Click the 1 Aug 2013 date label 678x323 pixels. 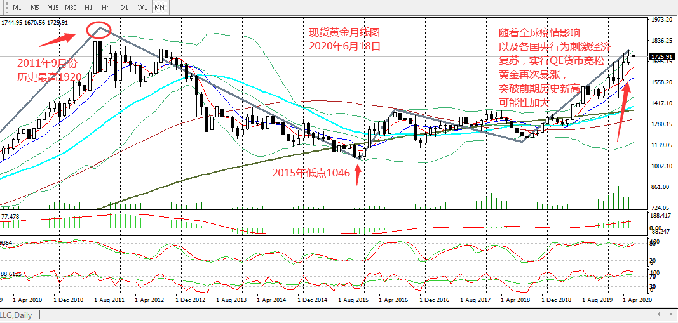pyautogui.click(x=231, y=300)
